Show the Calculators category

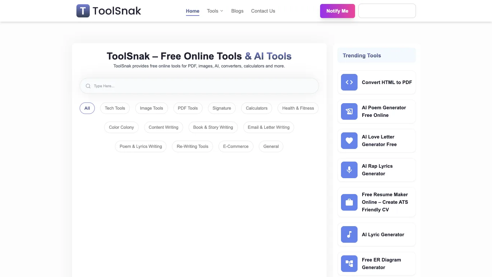[257, 108]
